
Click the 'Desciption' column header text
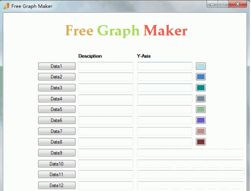coord(90,56)
